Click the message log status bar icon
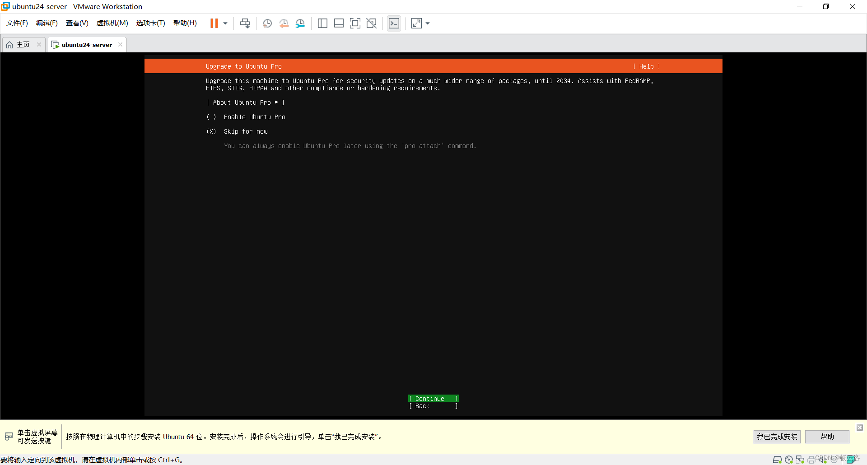 tap(851, 460)
